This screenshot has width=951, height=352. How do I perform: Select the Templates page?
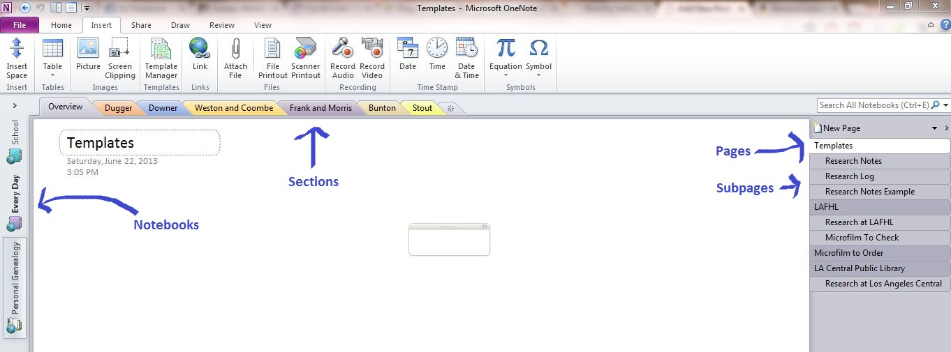coord(880,146)
